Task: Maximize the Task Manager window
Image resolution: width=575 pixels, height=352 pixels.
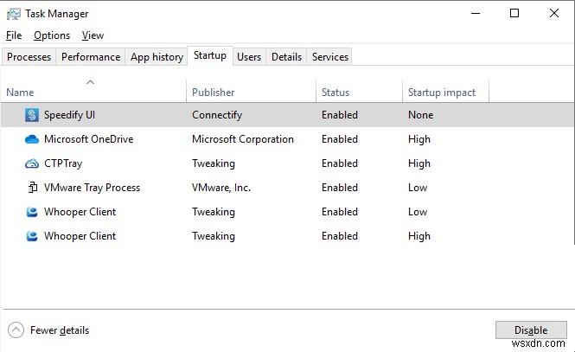Action: [x=514, y=14]
